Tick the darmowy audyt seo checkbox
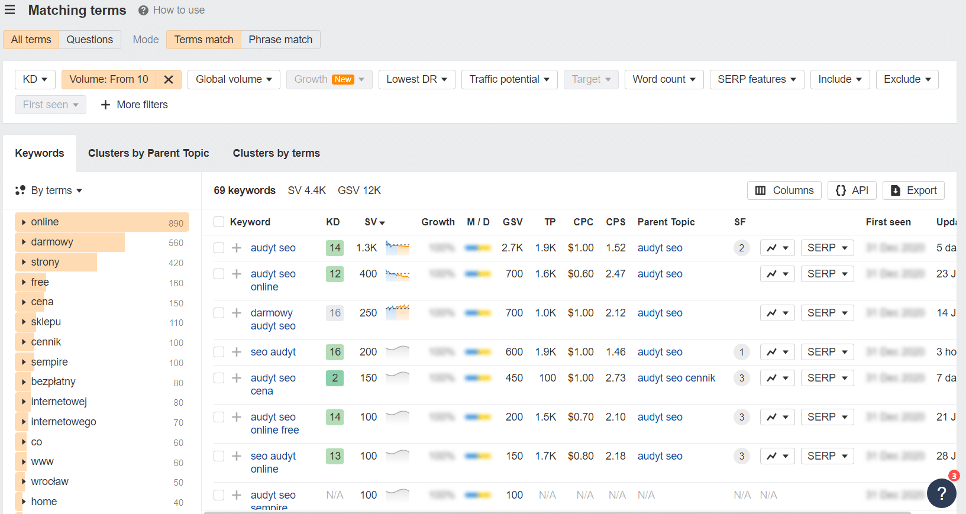The image size is (966, 514). [219, 313]
